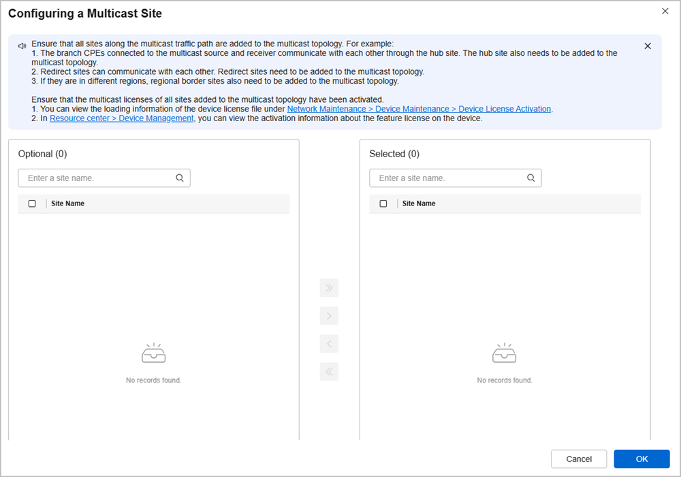
Task: Confirm with the OK button
Action: coord(642,459)
